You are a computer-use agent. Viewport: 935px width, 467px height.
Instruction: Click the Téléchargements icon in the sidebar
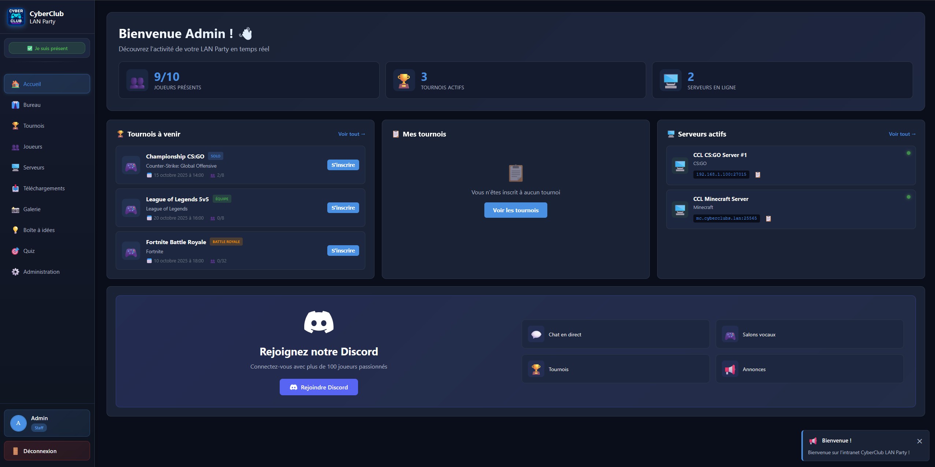[x=15, y=188]
